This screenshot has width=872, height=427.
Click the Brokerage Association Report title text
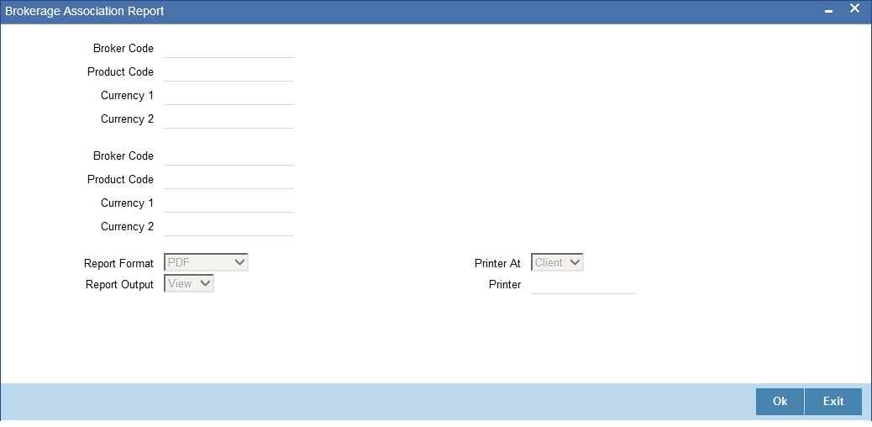pos(85,11)
